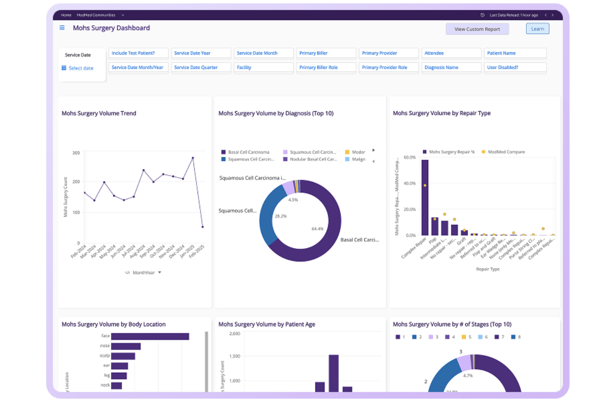Page back the diagnosis legend with the left arrow
603x402 pixels.
coord(373,161)
